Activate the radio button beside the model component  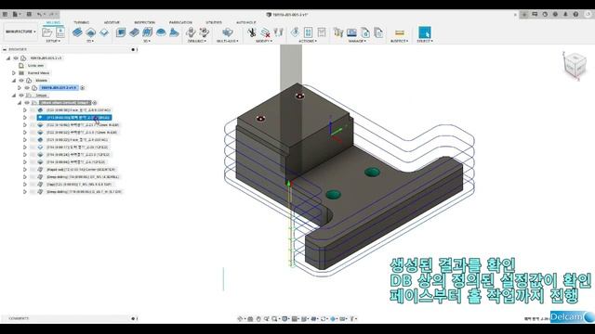[83, 88]
